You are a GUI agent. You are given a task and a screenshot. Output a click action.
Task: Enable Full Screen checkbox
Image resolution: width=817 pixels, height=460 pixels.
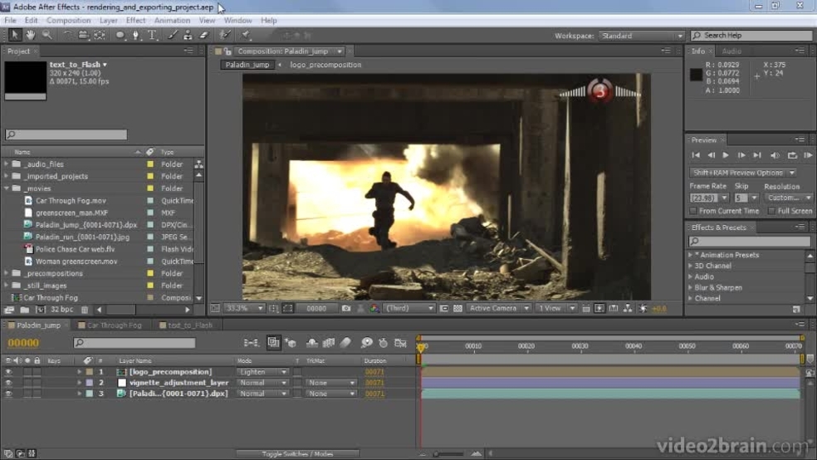pos(771,211)
